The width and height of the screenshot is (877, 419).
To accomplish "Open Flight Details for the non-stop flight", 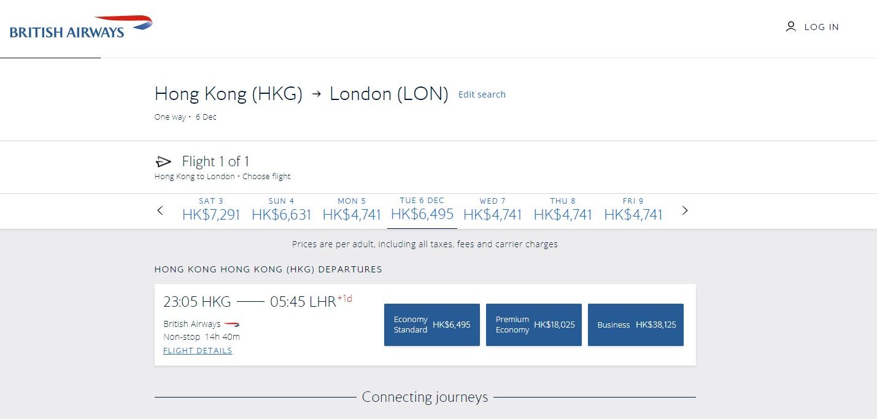I will pos(198,350).
